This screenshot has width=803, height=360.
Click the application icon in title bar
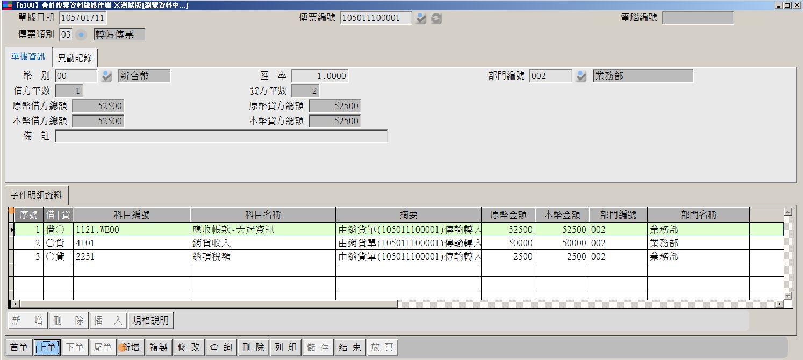click(6, 5)
